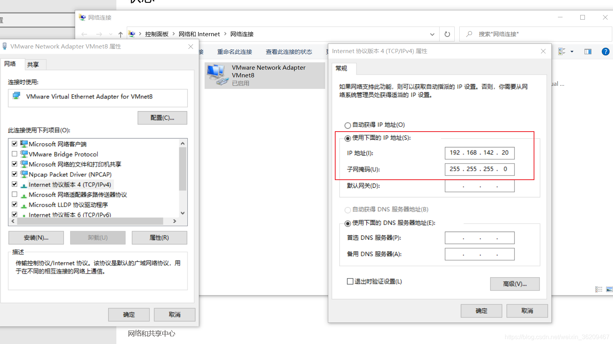Expand chevron after 网络和 Internet breadcrumb

pyautogui.click(x=225, y=34)
